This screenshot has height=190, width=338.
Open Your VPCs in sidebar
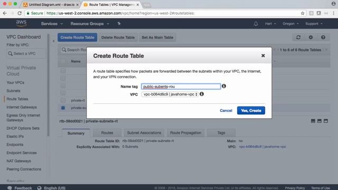coord(15,82)
